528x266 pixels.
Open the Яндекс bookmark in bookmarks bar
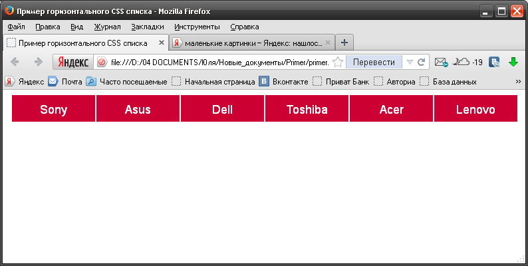coord(25,82)
